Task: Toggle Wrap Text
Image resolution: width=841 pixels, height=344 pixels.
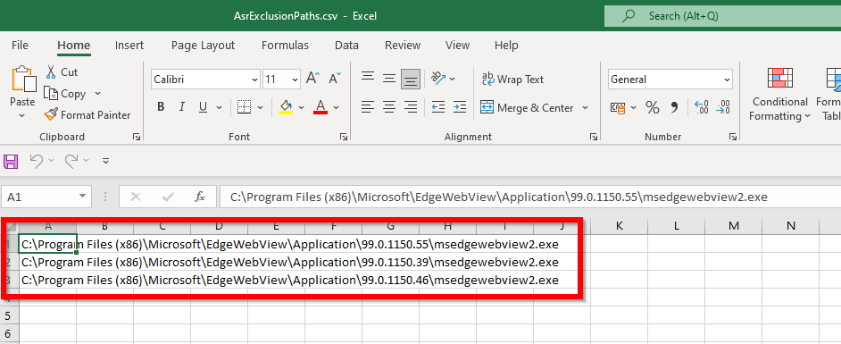Action: pos(512,79)
